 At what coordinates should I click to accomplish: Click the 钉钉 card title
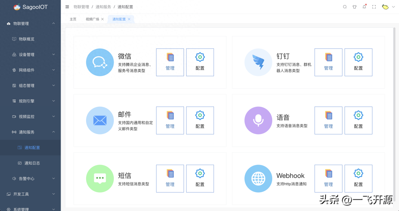point(283,56)
